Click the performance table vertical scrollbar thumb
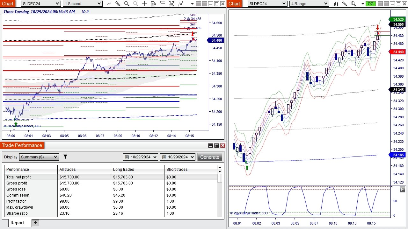Viewport: 408px width, 229px height. click(x=219, y=178)
